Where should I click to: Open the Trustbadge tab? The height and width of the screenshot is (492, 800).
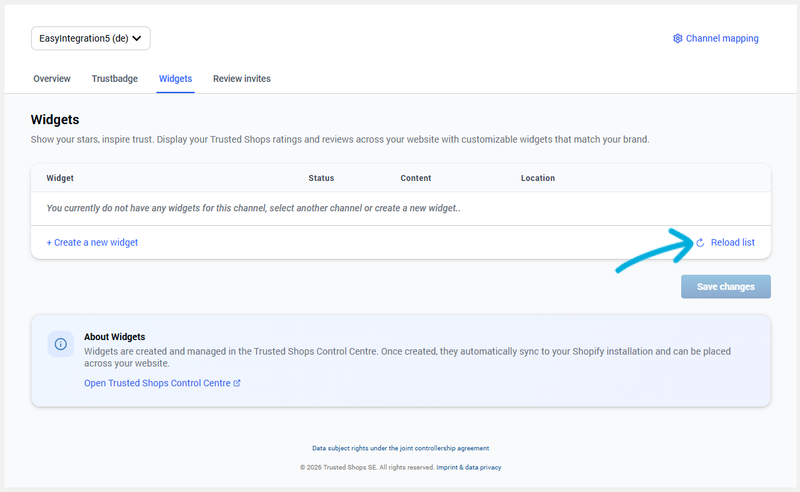click(x=115, y=79)
